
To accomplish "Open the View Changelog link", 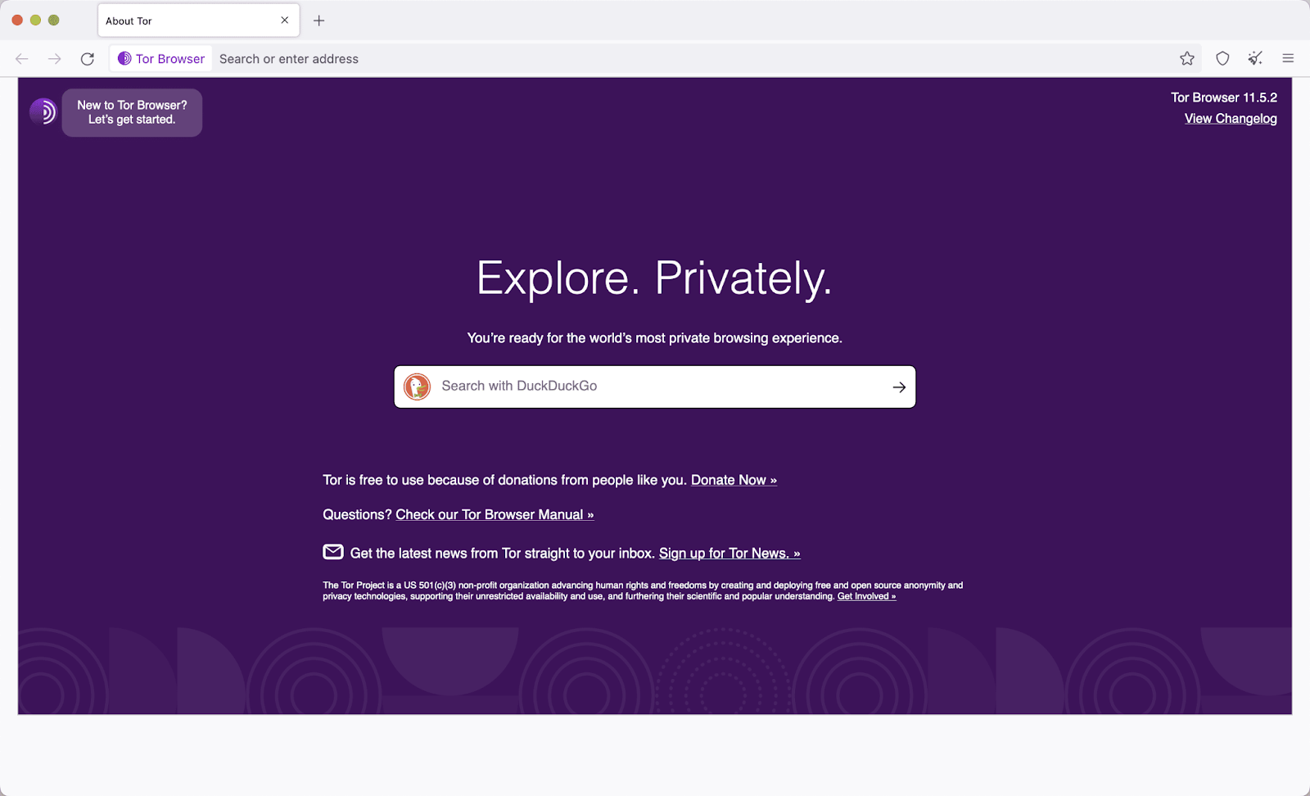I will point(1231,119).
